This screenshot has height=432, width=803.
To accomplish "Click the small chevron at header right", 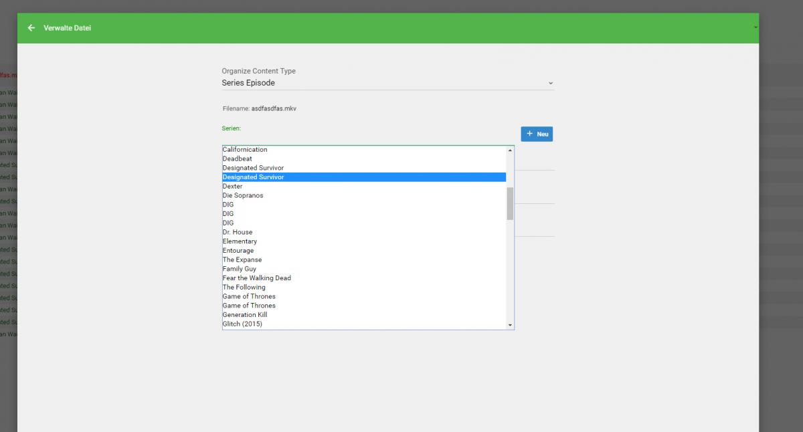I will [755, 27].
